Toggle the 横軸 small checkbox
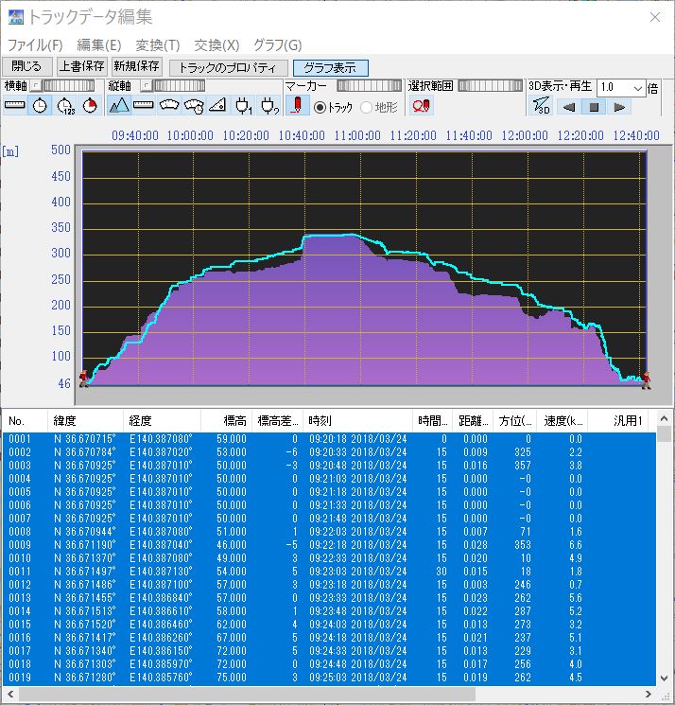This screenshot has height=705, width=675. point(36,85)
